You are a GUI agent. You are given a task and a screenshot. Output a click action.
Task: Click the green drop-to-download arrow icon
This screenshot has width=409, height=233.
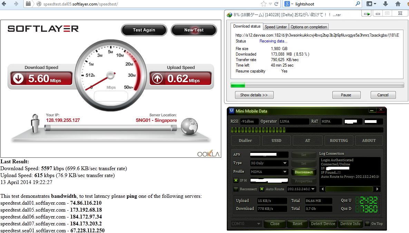(x=367, y=13)
